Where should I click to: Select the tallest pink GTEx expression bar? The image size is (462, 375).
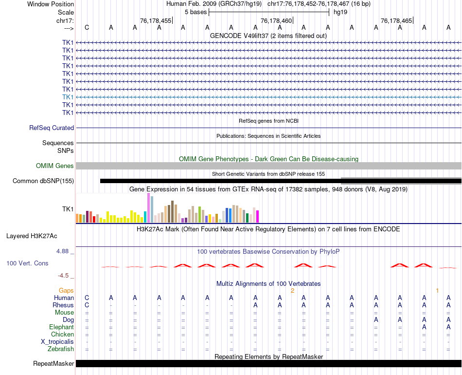pos(148,207)
